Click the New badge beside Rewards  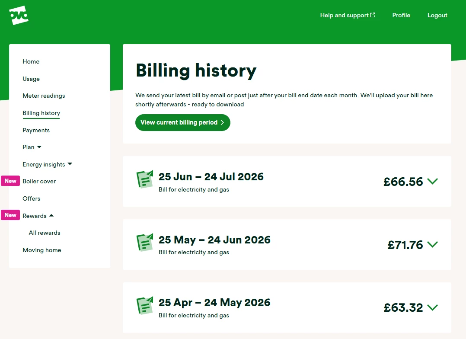click(10, 215)
